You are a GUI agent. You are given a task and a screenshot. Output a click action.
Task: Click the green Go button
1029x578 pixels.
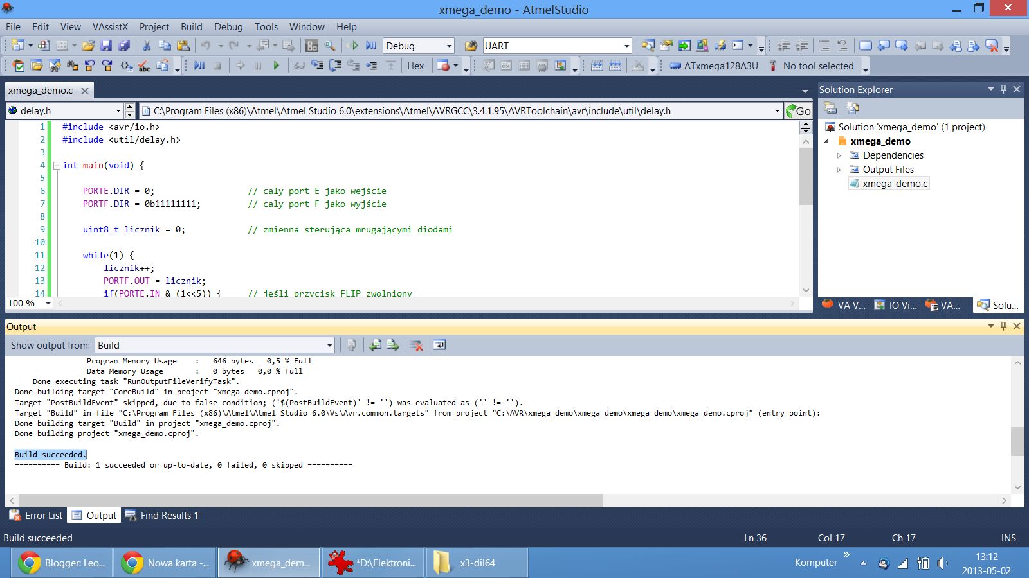click(798, 110)
